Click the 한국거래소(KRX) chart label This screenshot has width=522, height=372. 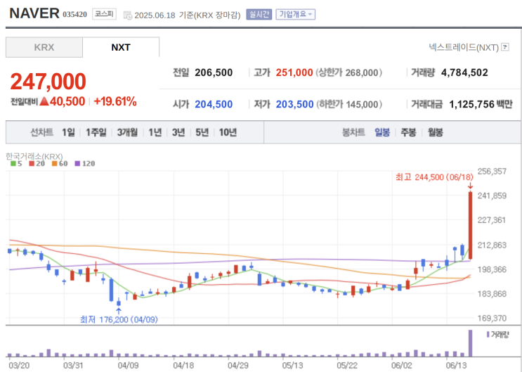pyautogui.click(x=34, y=156)
